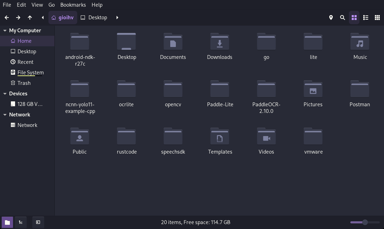384x229 pixels.
Task: Click the Desktop path bar button
Action: click(x=94, y=18)
